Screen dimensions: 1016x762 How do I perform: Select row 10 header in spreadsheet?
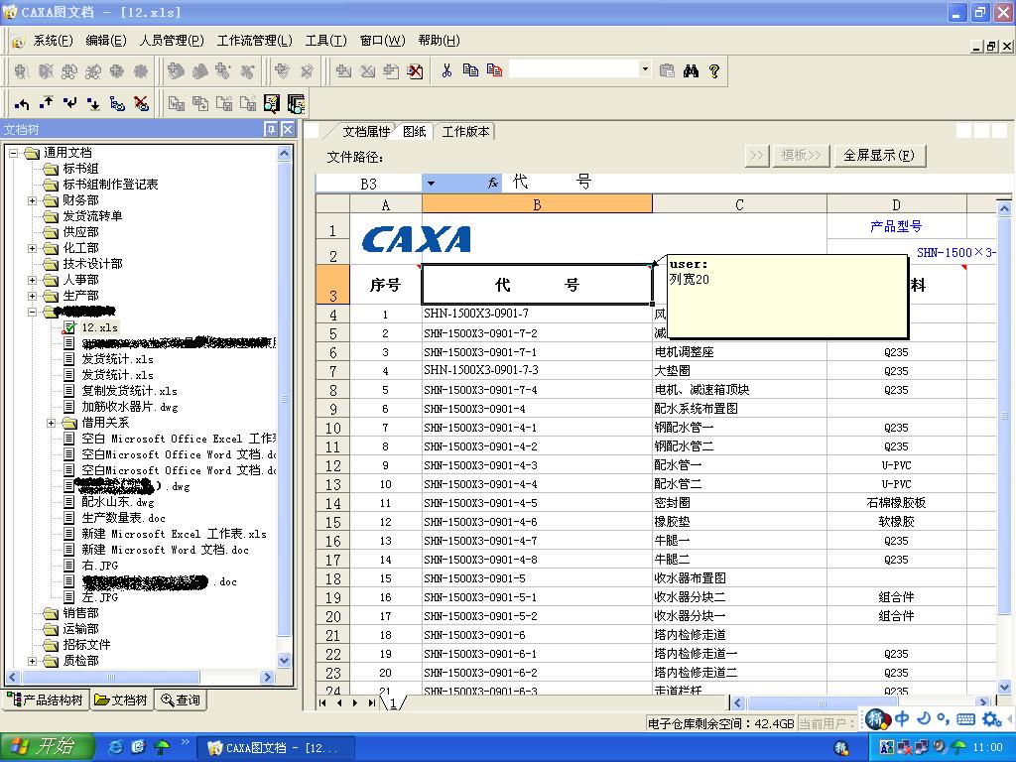pyautogui.click(x=332, y=428)
